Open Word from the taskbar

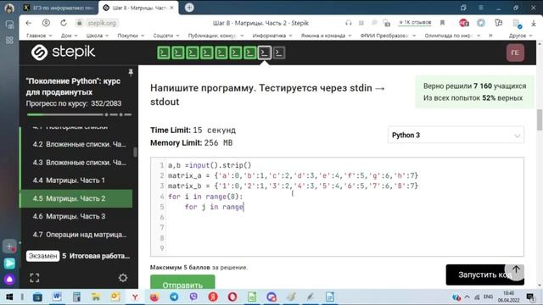coord(57,297)
